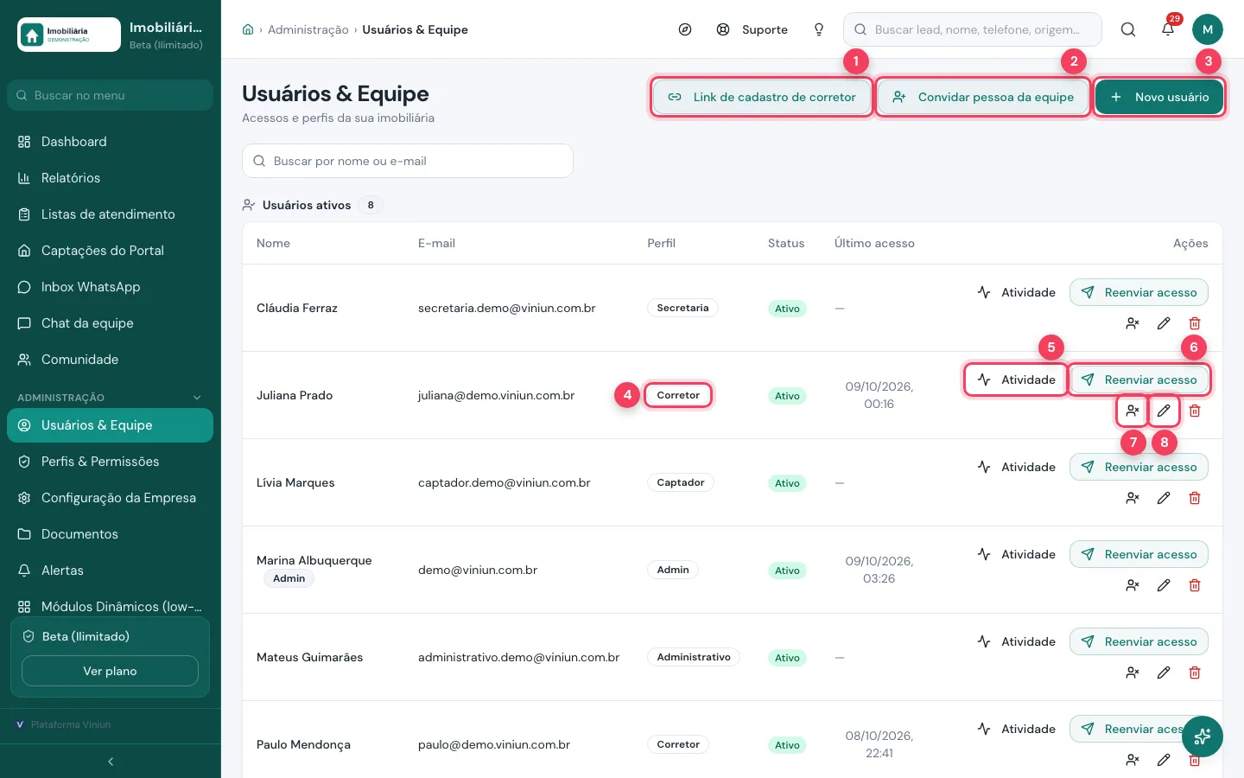Resend access for Lívia Marques

tap(1139, 467)
